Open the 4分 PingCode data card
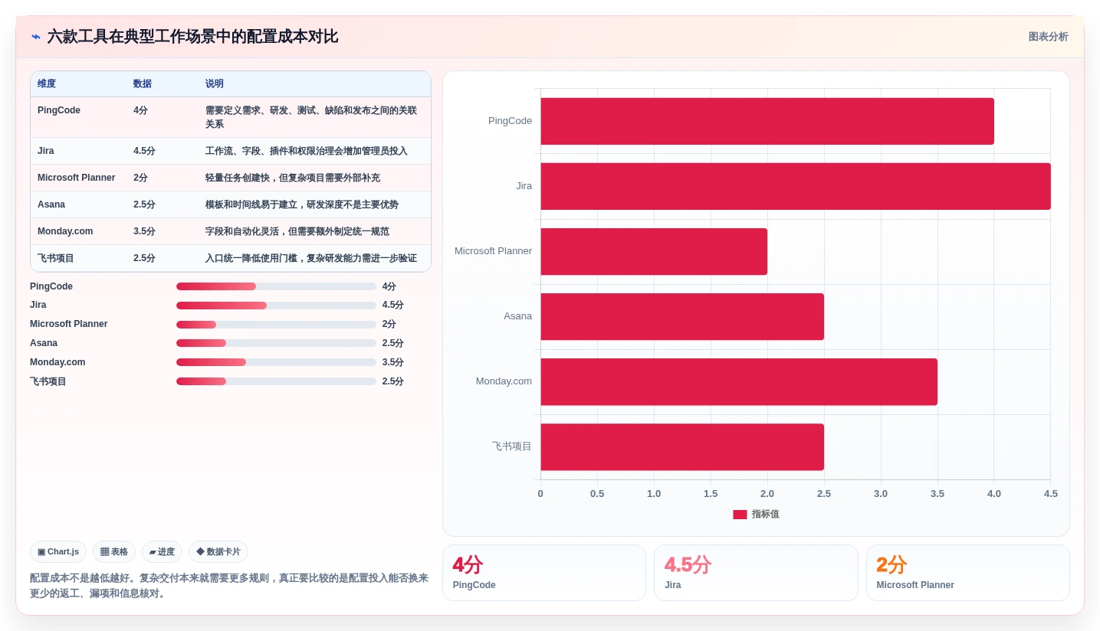 544,573
